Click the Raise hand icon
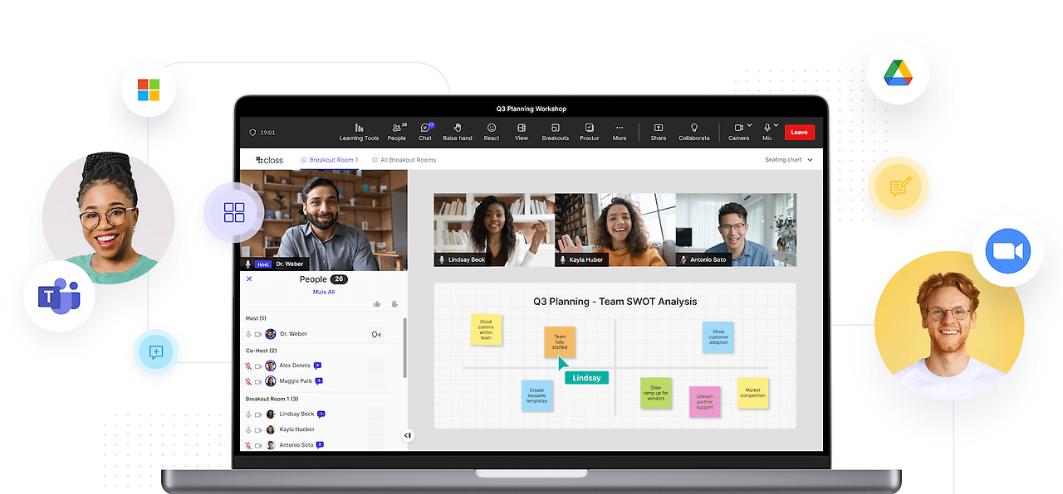The height and width of the screenshot is (494, 1063). (x=458, y=128)
